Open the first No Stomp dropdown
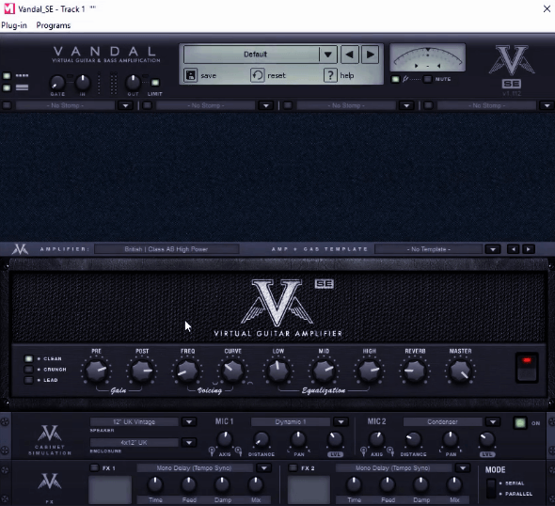The image size is (555, 506). (125, 105)
